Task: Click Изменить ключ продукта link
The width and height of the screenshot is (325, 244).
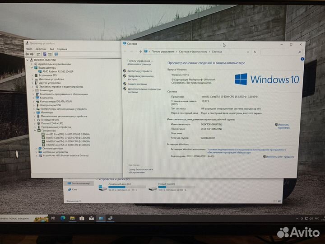Action: click(x=280, y=157)
